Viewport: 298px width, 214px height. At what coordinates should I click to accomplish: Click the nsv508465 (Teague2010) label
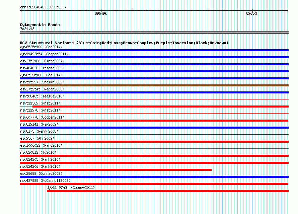(42, 96)
